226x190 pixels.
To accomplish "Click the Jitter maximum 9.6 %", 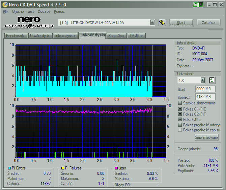I will pos(153,179).
